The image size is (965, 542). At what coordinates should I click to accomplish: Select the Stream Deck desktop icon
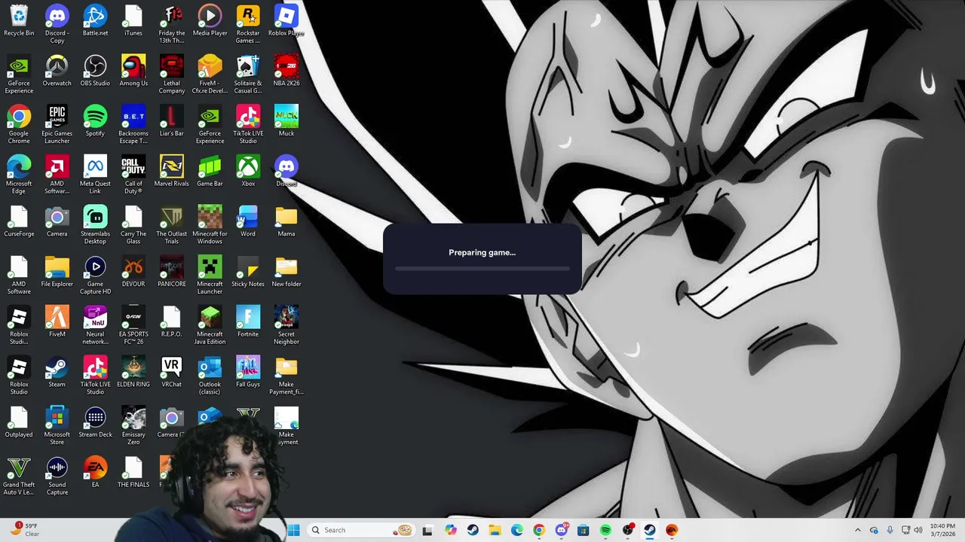(95, 423)
